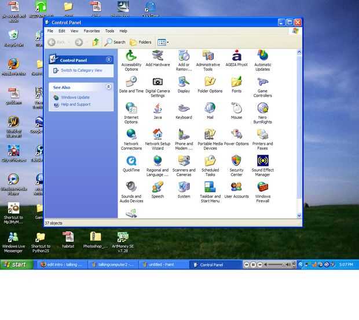Open System properties icon
Viewport: 359px width, 320px height.
(184, 190)
